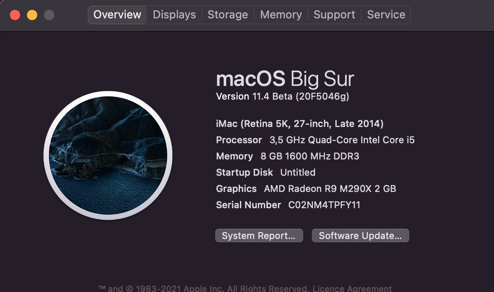494x292 pixels.
Task: Open the Storage tab
Action: [x=228, y=15]
